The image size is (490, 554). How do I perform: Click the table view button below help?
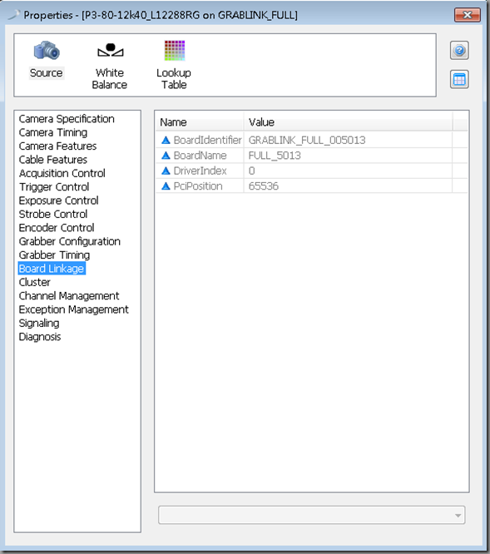[x=459, y=80]
